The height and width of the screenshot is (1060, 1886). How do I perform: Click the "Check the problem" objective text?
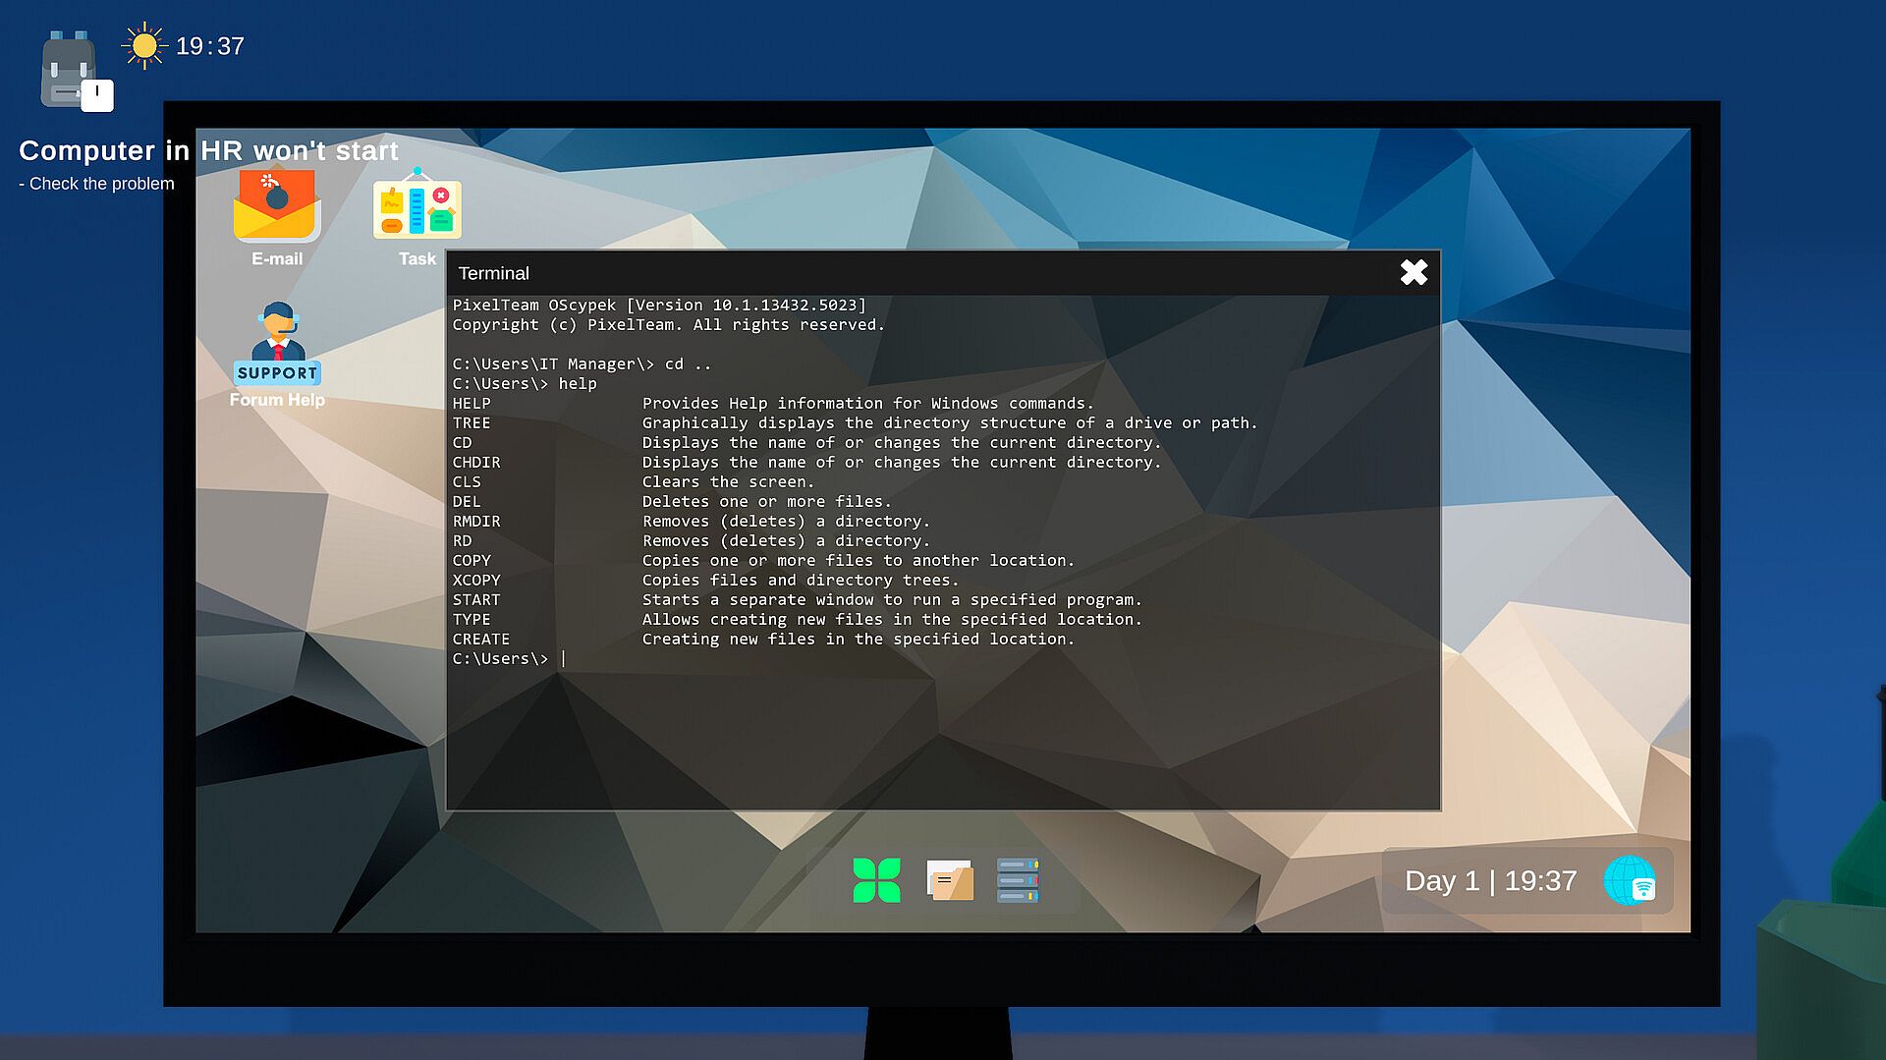click(x=100, y=184)
